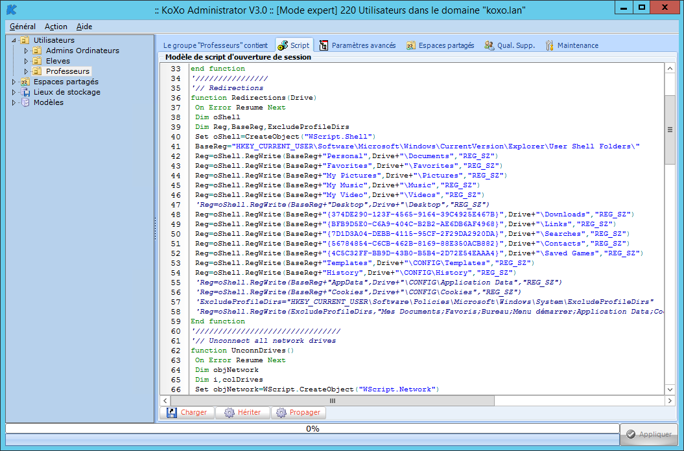Click the Espaces partagés icon in the tree
The width and height of the screenshot is (684, 451).
click(25, 82)
